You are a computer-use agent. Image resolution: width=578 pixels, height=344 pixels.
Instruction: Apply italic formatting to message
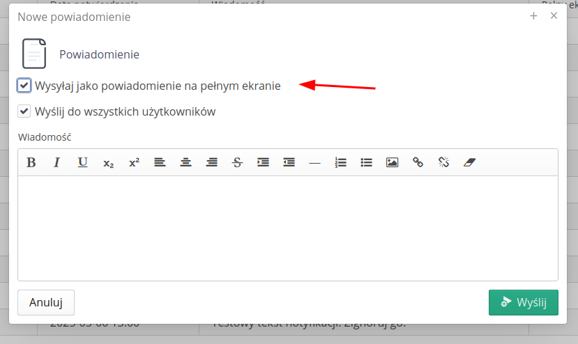[57, 162]
